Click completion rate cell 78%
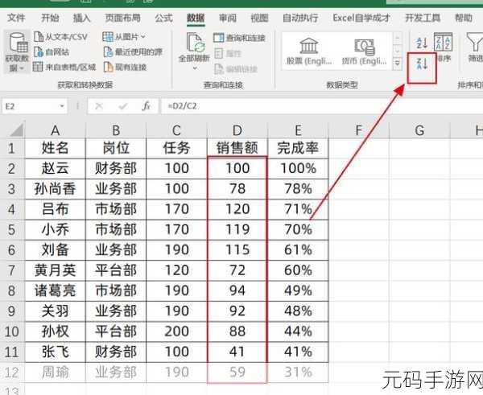Screen dimensions: 483x395 (298, 189)
